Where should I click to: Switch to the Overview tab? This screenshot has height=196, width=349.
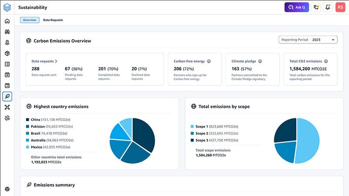30,20
